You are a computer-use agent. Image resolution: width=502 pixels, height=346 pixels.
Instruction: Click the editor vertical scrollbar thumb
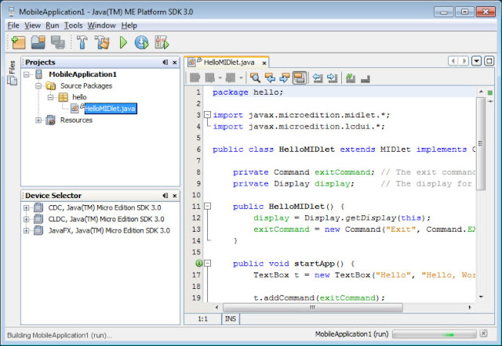[481, 144]
